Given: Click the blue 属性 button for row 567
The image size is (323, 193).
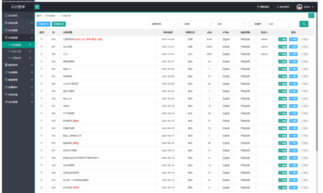Looking at the screenshot, I should click(x=293, y=47).
